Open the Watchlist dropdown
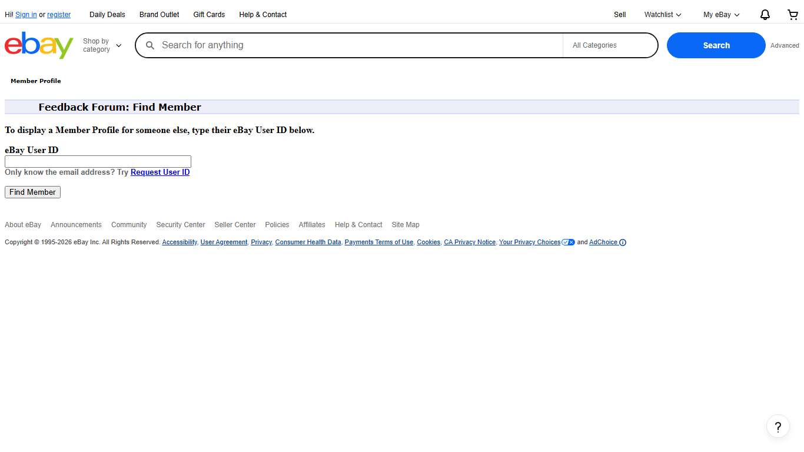The image size is (804, 452). [662, 14]
